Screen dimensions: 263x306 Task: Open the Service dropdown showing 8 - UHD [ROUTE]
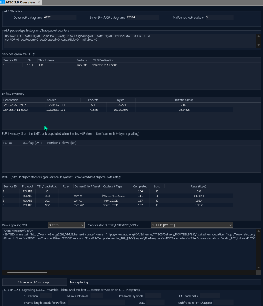(x=192, y=225)
